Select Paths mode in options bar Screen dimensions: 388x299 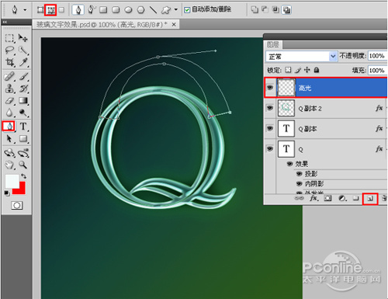(50, 10)
